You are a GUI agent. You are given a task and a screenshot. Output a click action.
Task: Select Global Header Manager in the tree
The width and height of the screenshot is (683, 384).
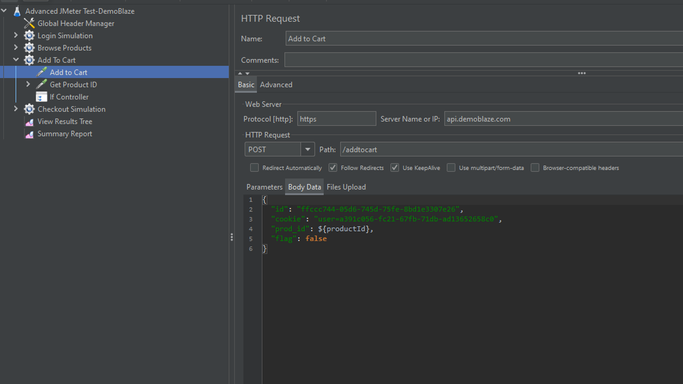point(76,23)
